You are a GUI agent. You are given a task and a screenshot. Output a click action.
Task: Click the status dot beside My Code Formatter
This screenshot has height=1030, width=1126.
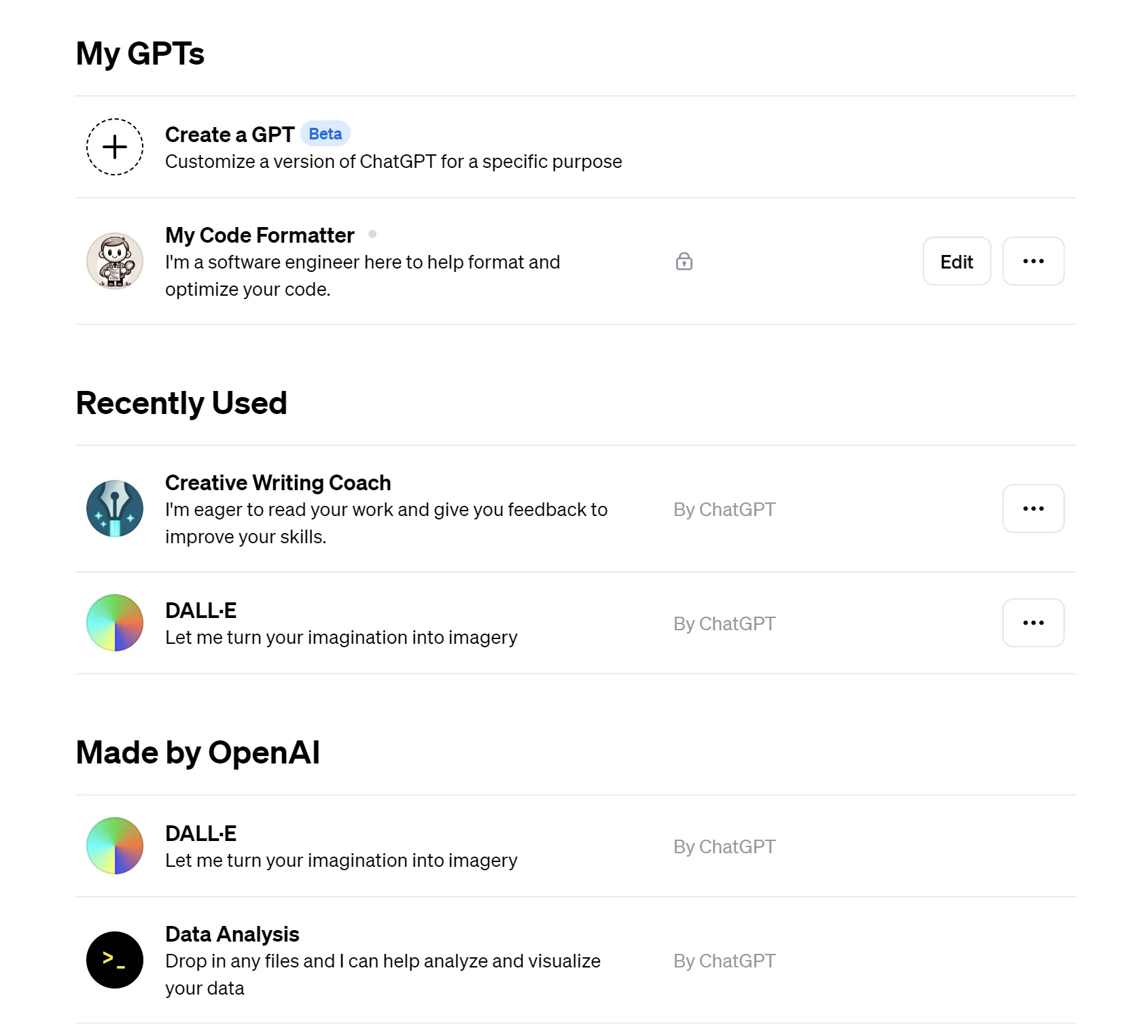click(x=372, y=234)
